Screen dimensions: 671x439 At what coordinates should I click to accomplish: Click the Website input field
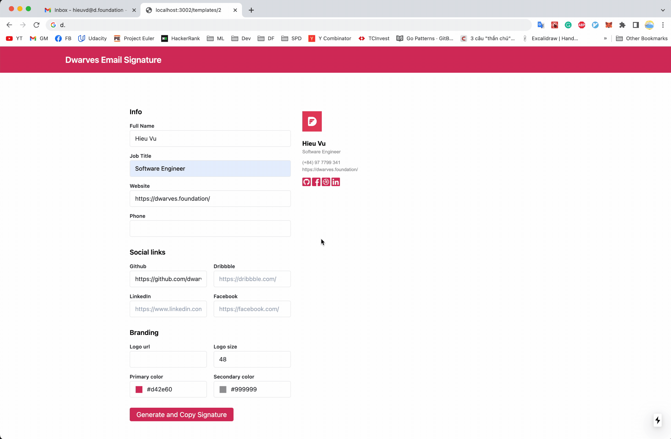tap(210, 198)
